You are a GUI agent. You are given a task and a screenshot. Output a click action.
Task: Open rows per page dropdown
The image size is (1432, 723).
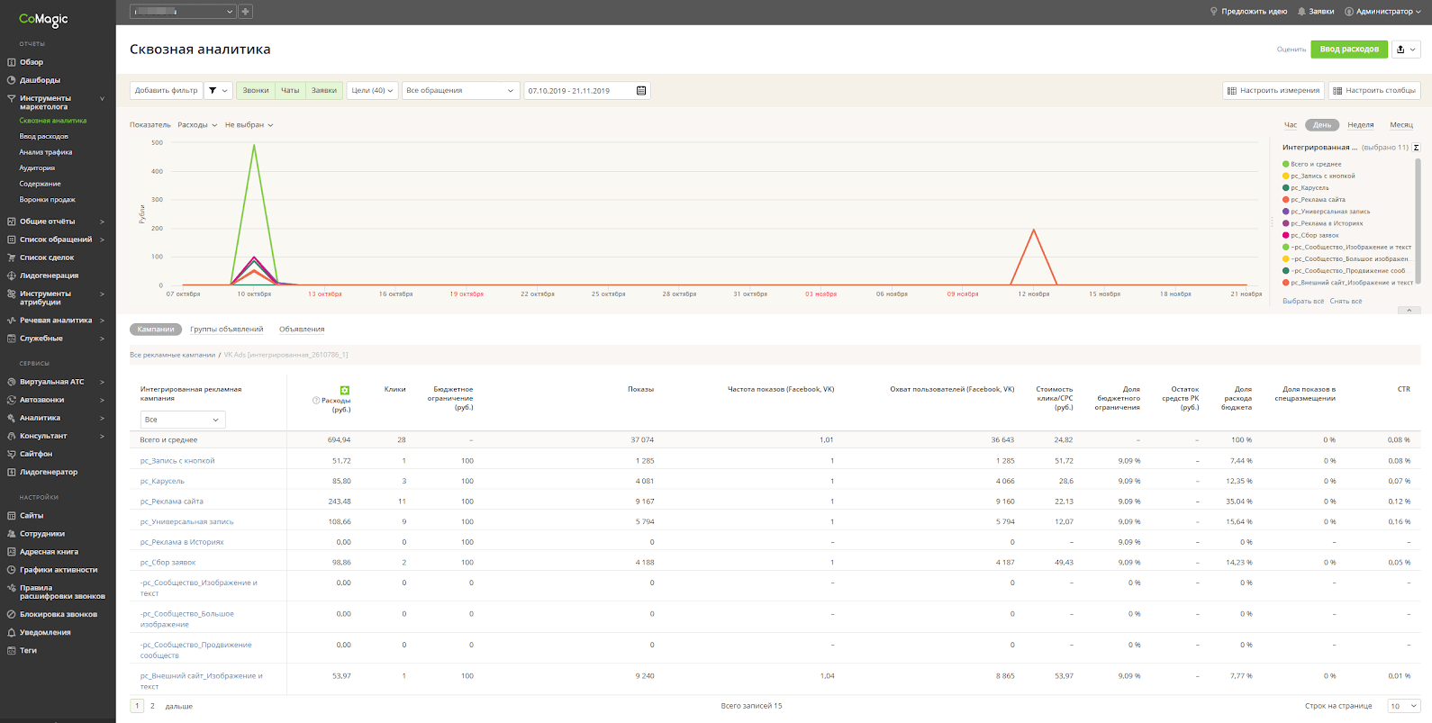click(1403, 706)
